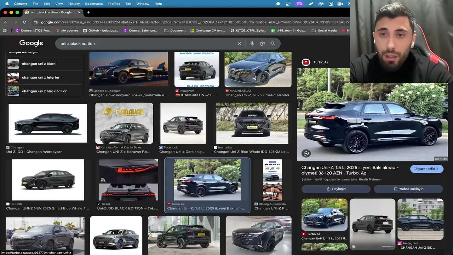Open the 'One-page CV tem...' bookmark
This screenshot has width=453, height=255.
pyautogui.click(x=207, y=30)
